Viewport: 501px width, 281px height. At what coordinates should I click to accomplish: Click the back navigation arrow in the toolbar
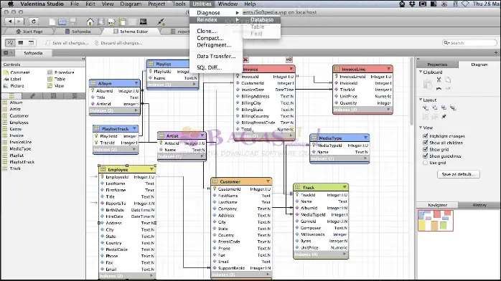coord(10,22)
